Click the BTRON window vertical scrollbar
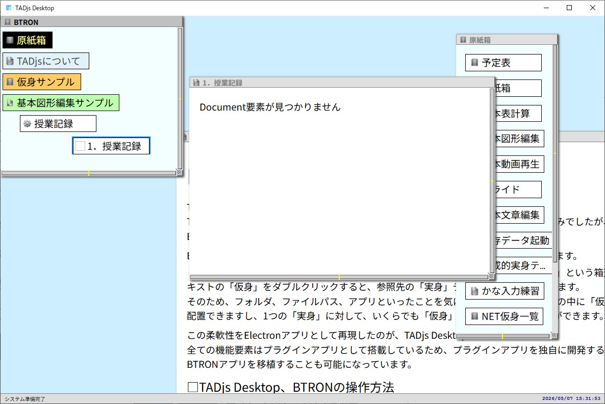605x404 pixels. pos(180,98)
